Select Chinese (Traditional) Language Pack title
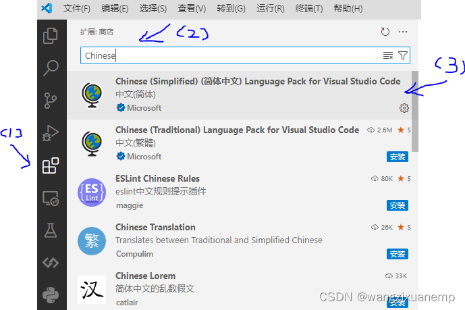Viewport: 465px width, 310px height. (237, 130)
